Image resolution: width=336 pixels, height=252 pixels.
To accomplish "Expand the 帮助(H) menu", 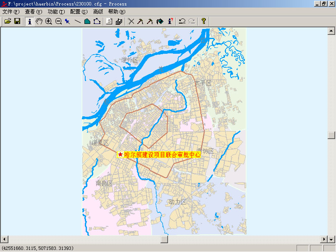I will [x=117, y=12].
